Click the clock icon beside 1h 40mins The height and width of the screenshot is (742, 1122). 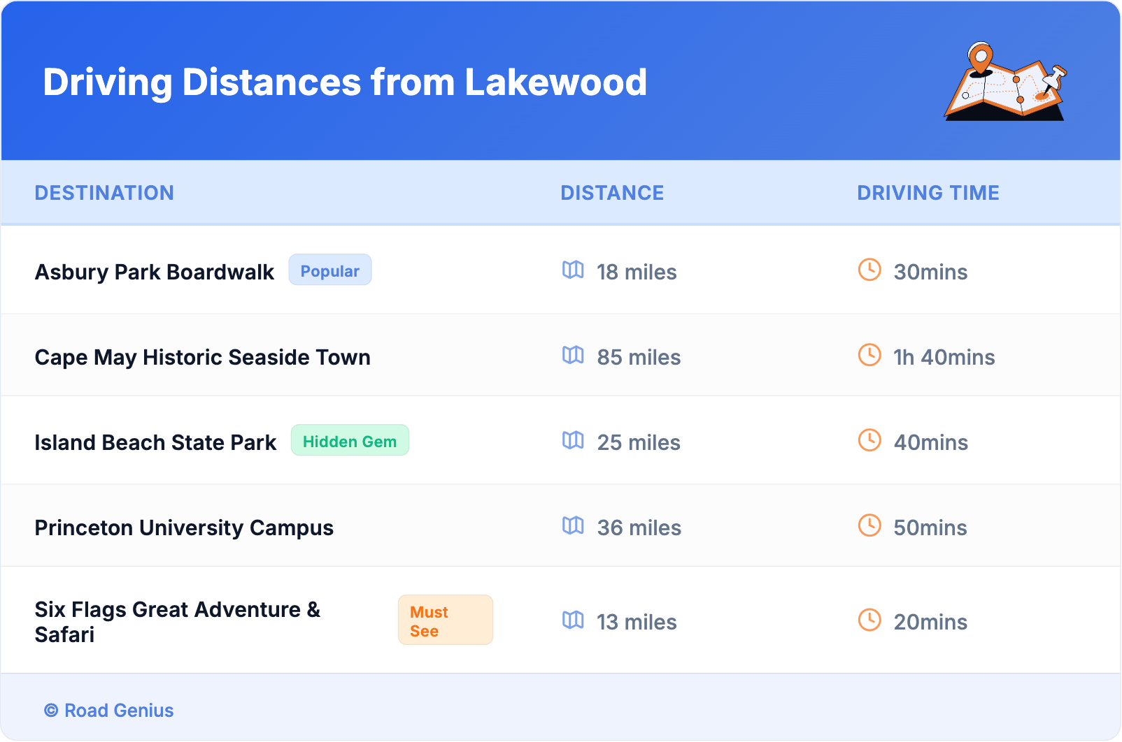(x=869, y=355)
